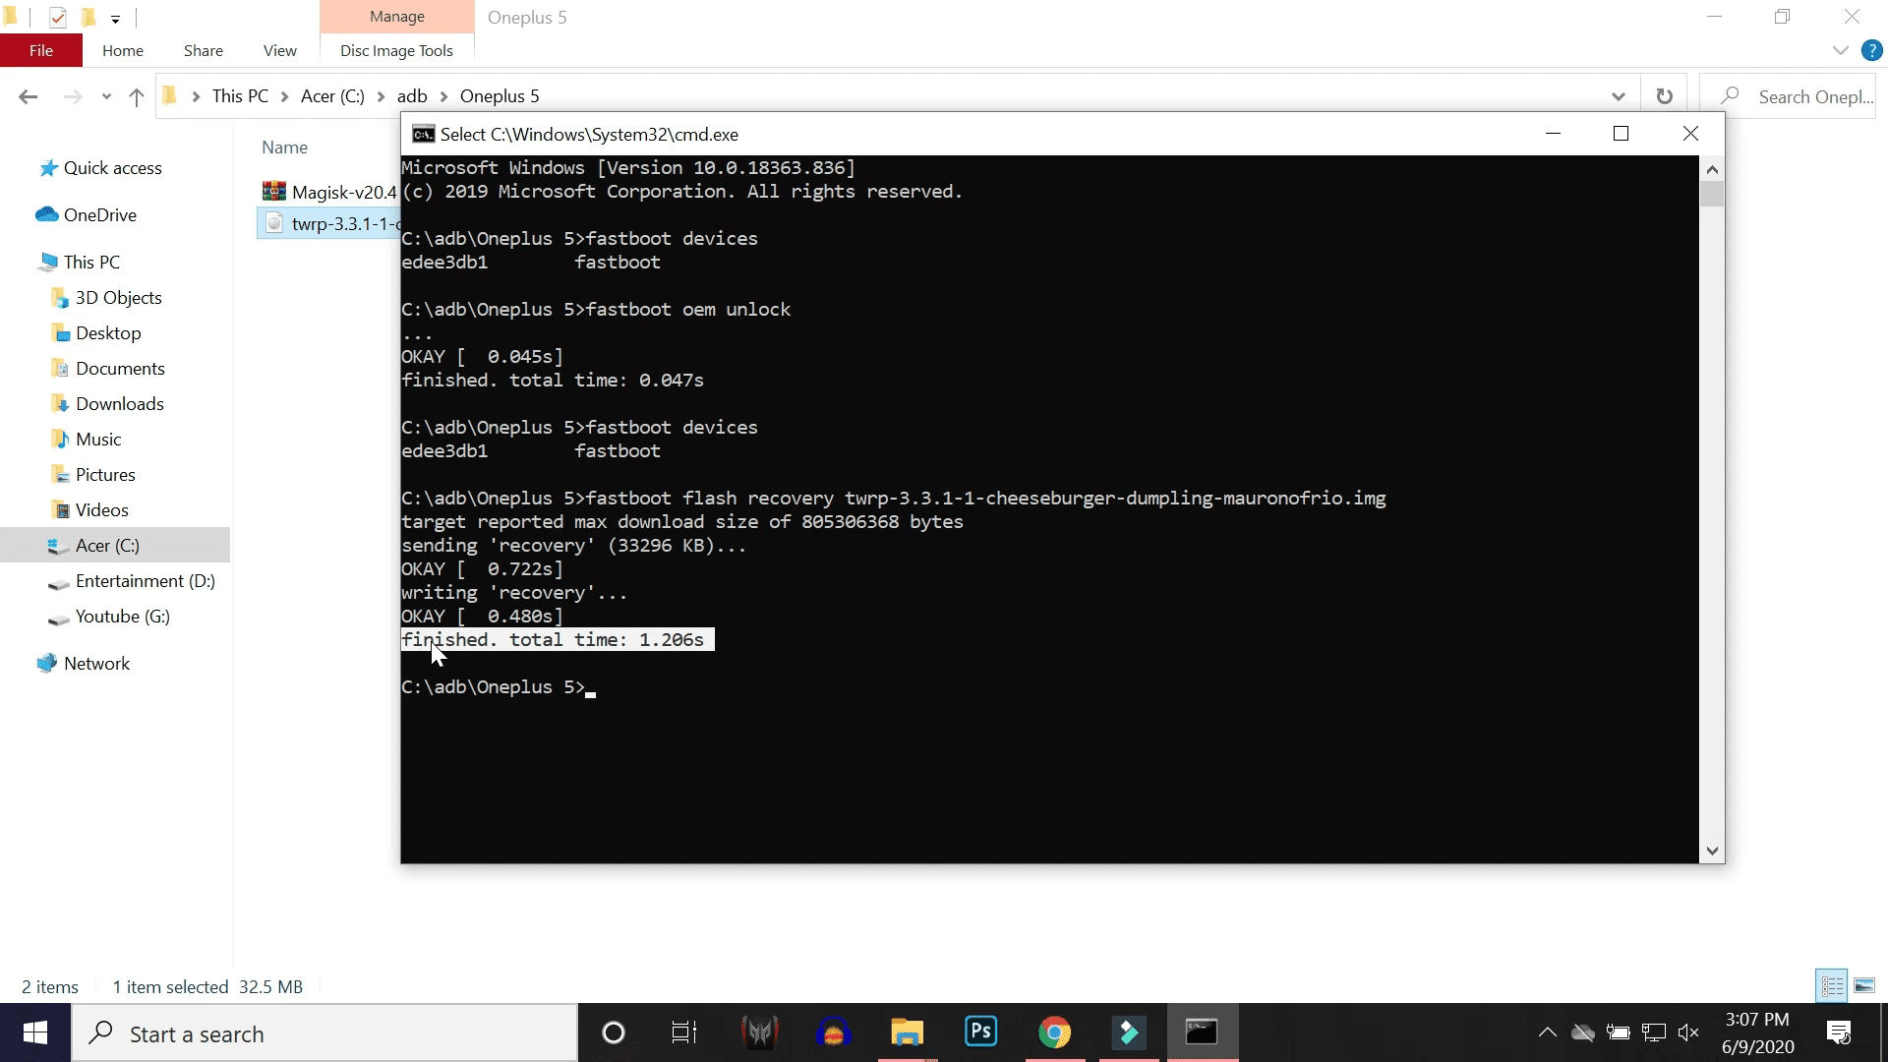Expand the ribbon with the chevron
The width and height of the screenshot is (1888, 1062).
tap(1841, 50)
